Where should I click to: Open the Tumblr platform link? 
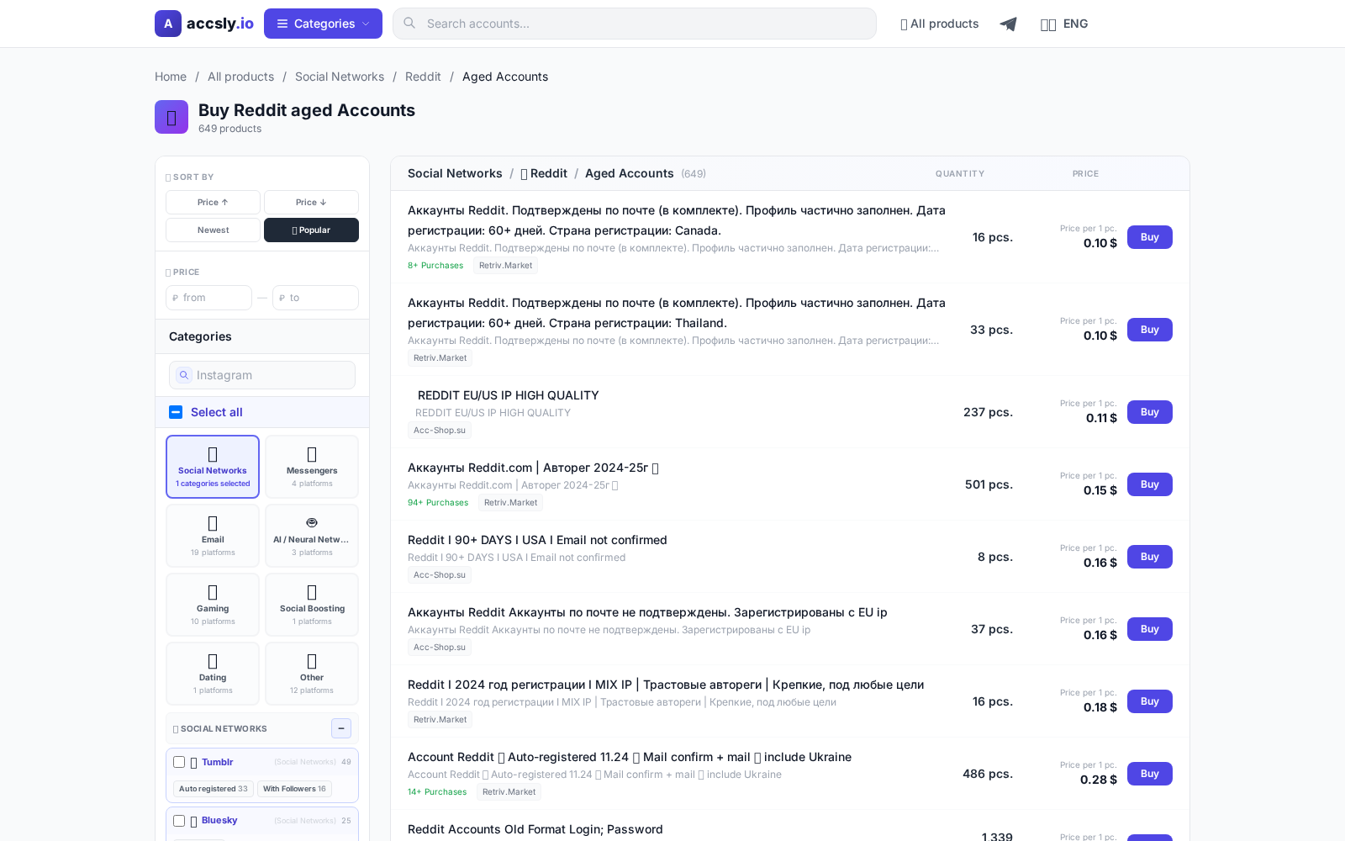[217, 762]
